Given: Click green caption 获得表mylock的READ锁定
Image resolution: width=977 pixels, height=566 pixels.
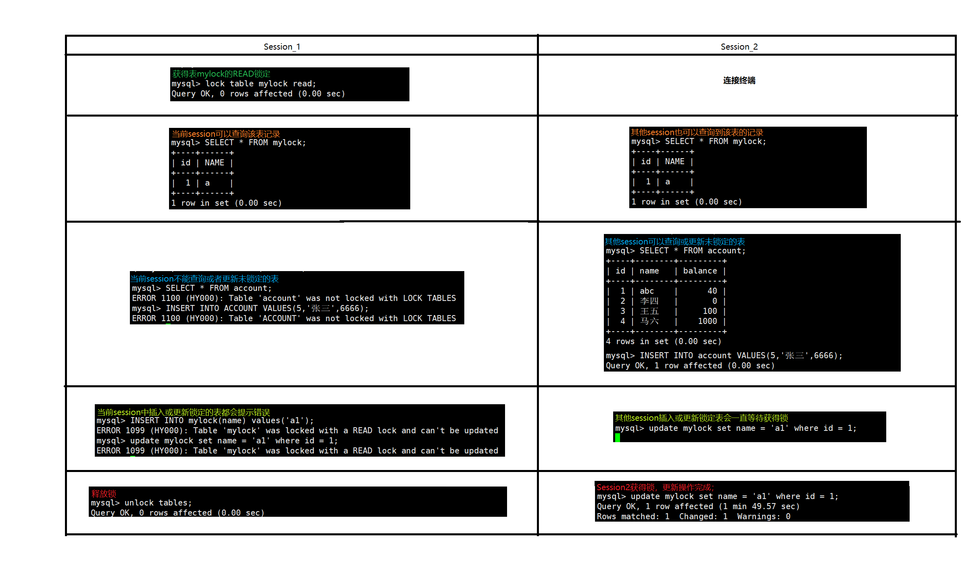Looking at the screenshot, I should point(221,73).
